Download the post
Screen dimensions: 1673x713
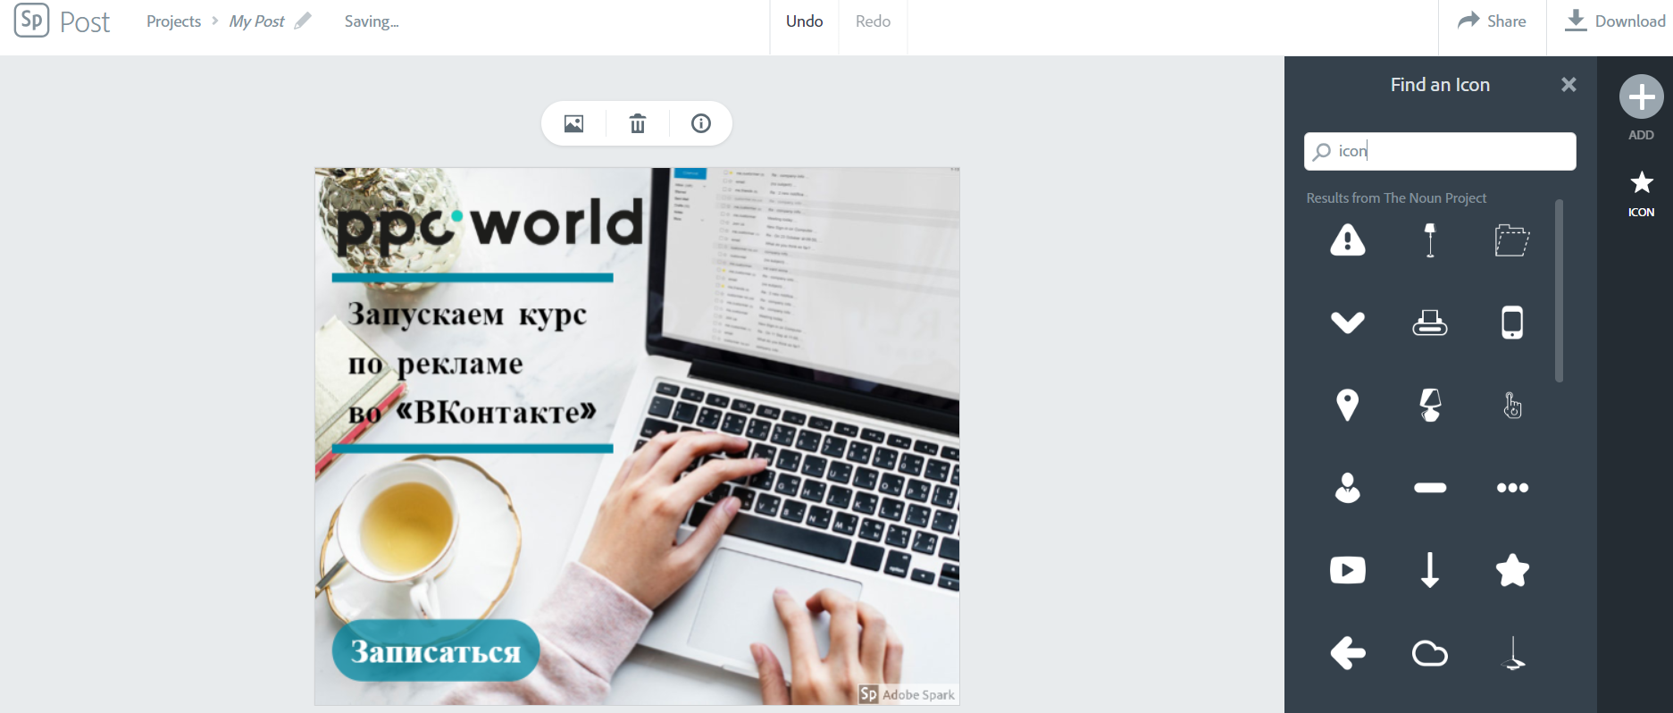tap(1614, 21)
